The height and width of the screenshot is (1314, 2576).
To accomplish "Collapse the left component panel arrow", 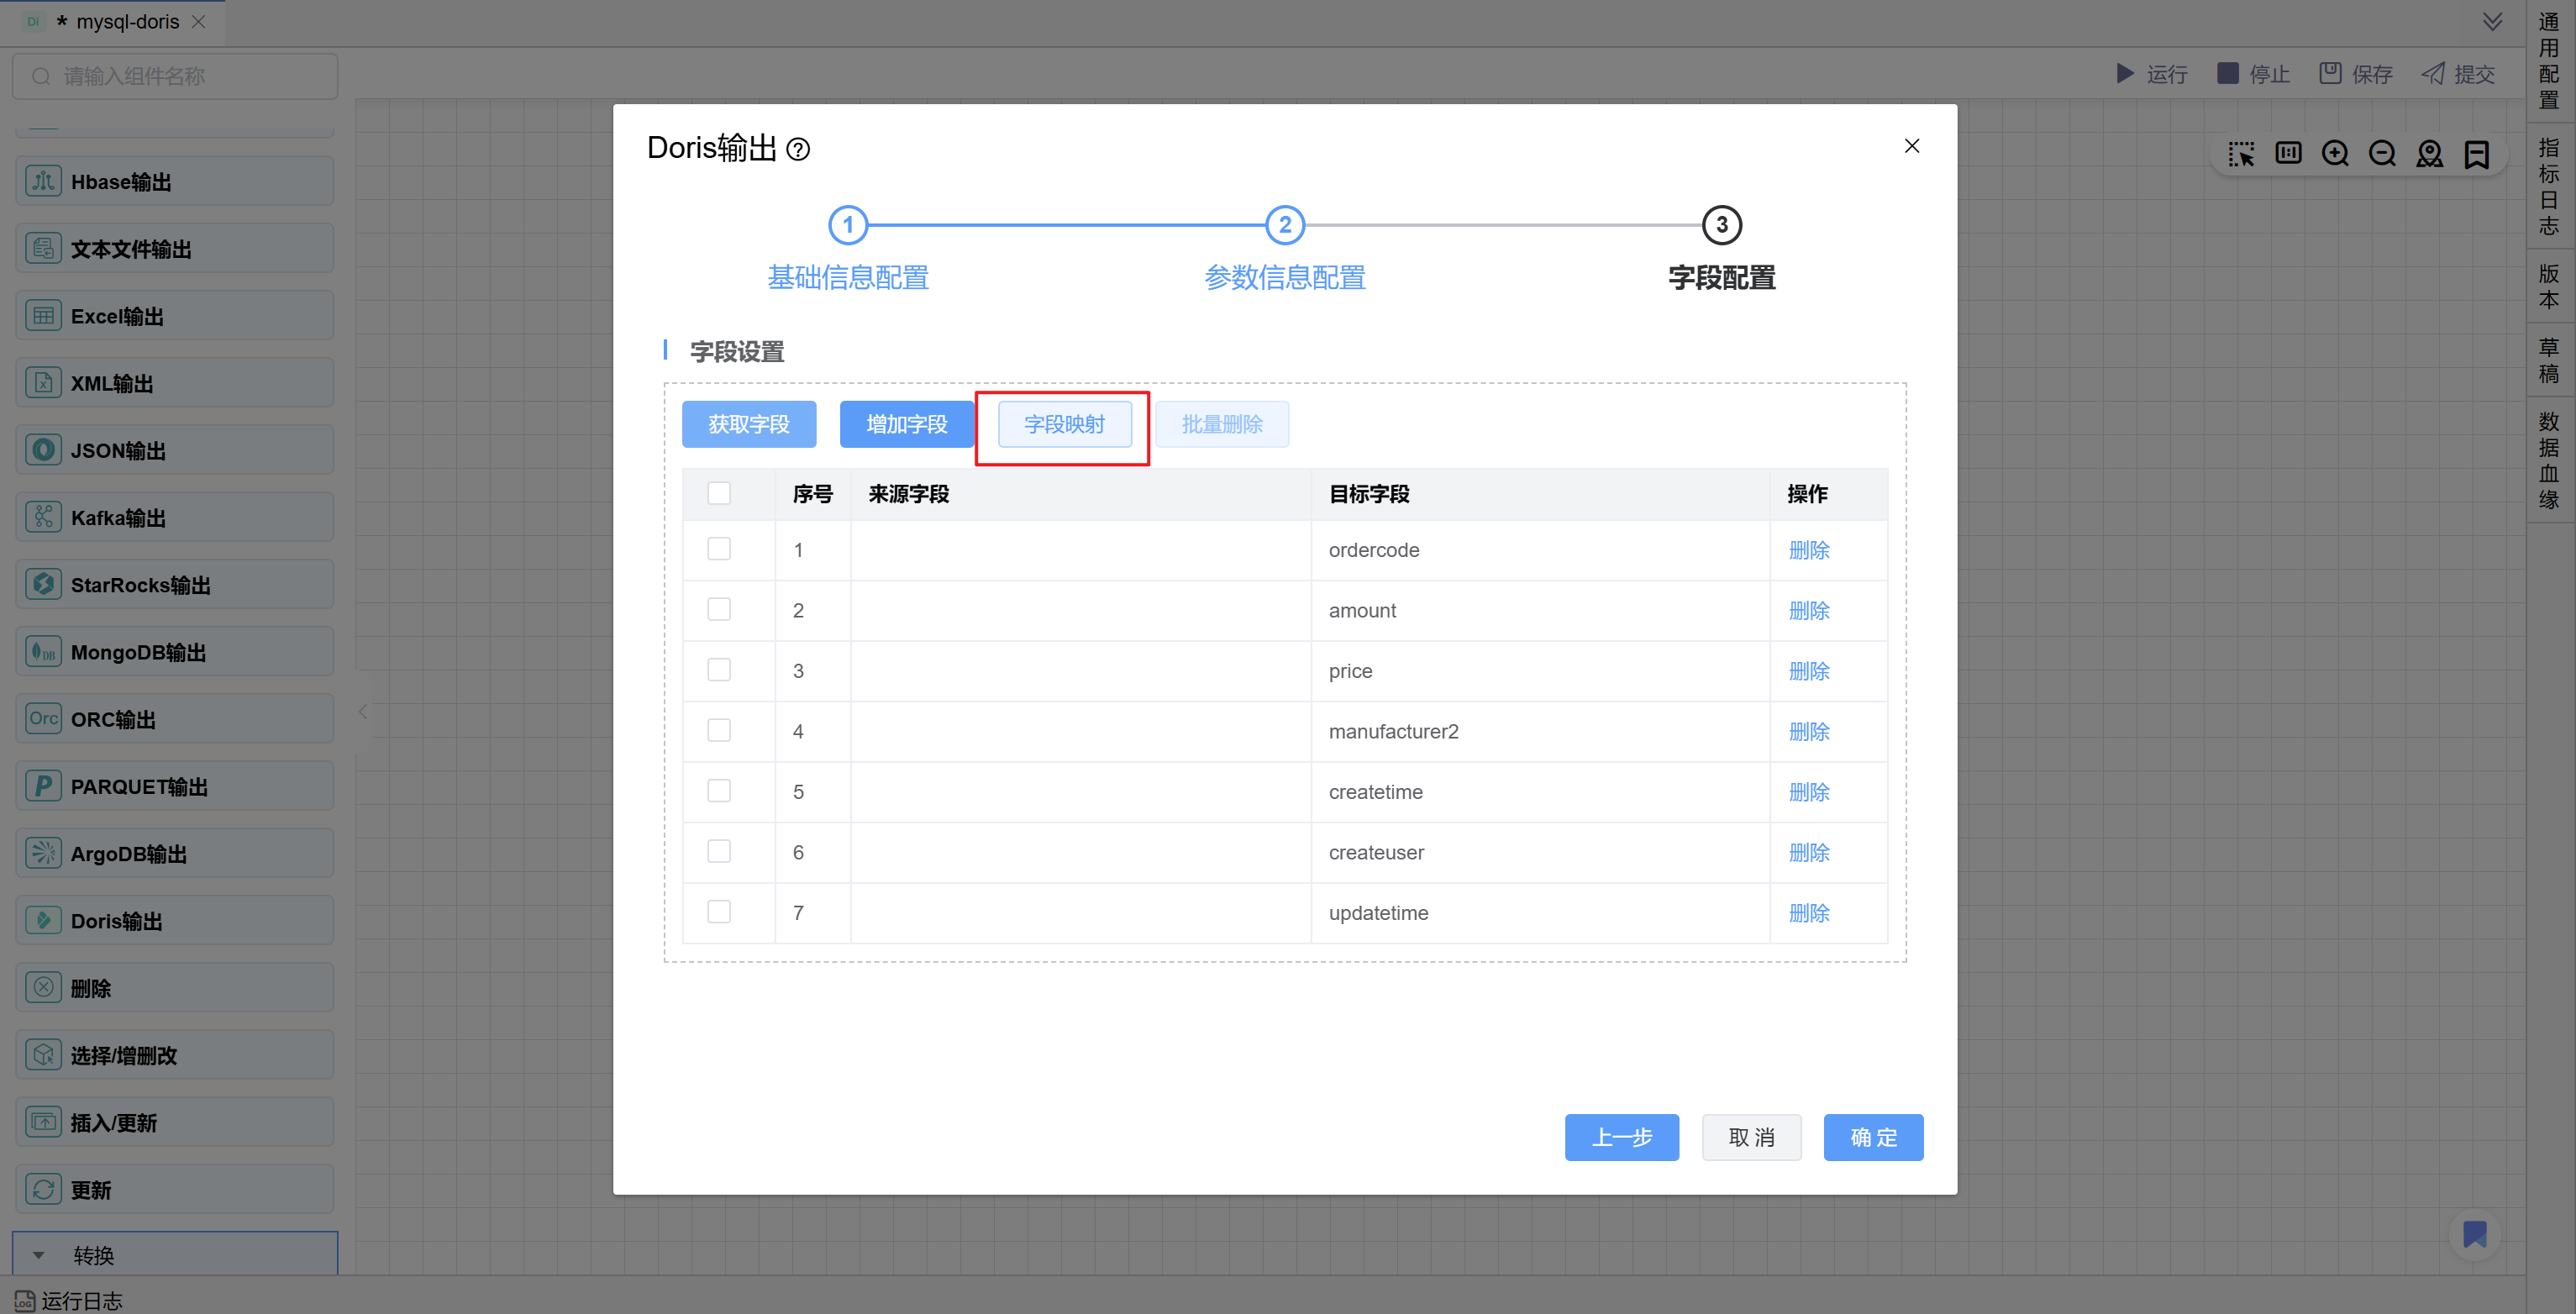I will tap(363, 711).
